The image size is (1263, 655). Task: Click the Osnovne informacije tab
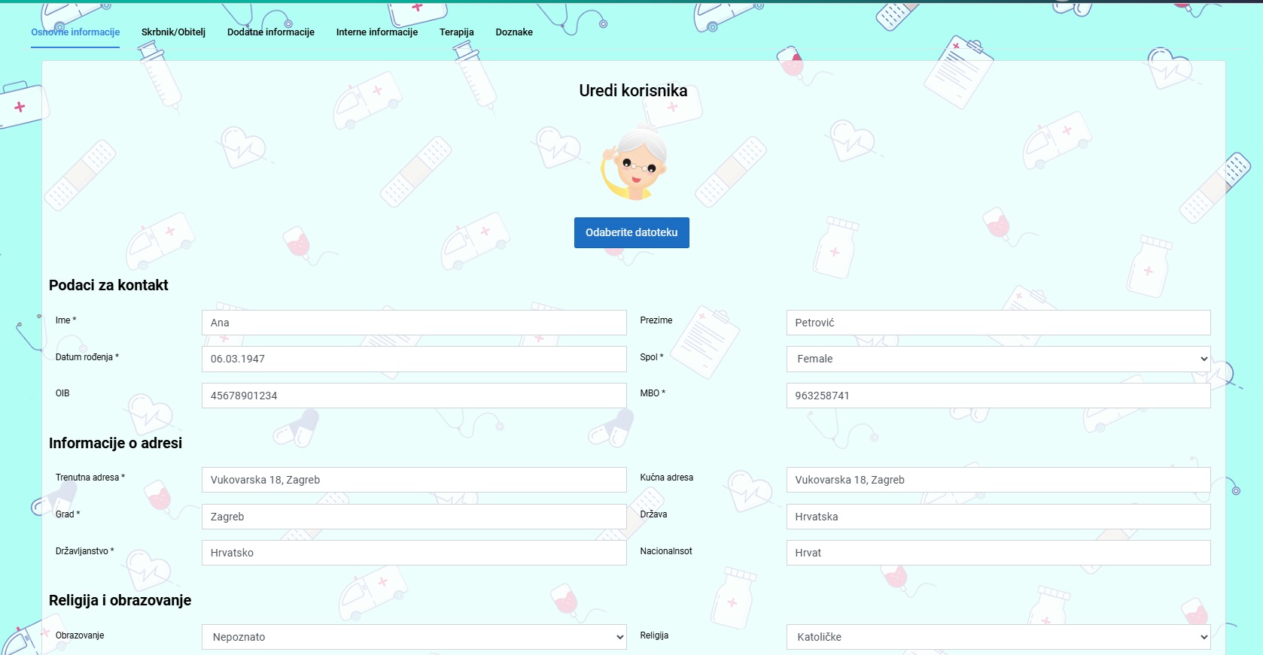(x=75, y=32)
